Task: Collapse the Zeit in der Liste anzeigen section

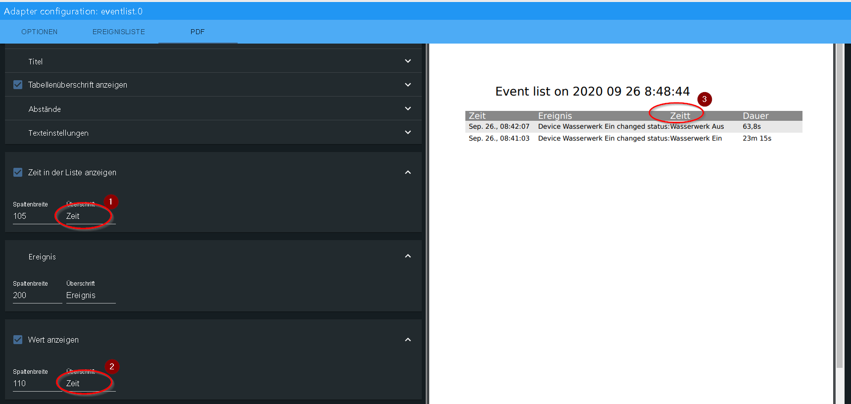Action: (x=408, y=172)
